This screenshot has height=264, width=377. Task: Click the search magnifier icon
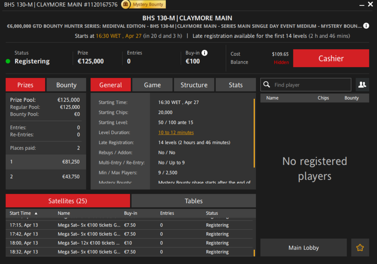pos(267,85)
